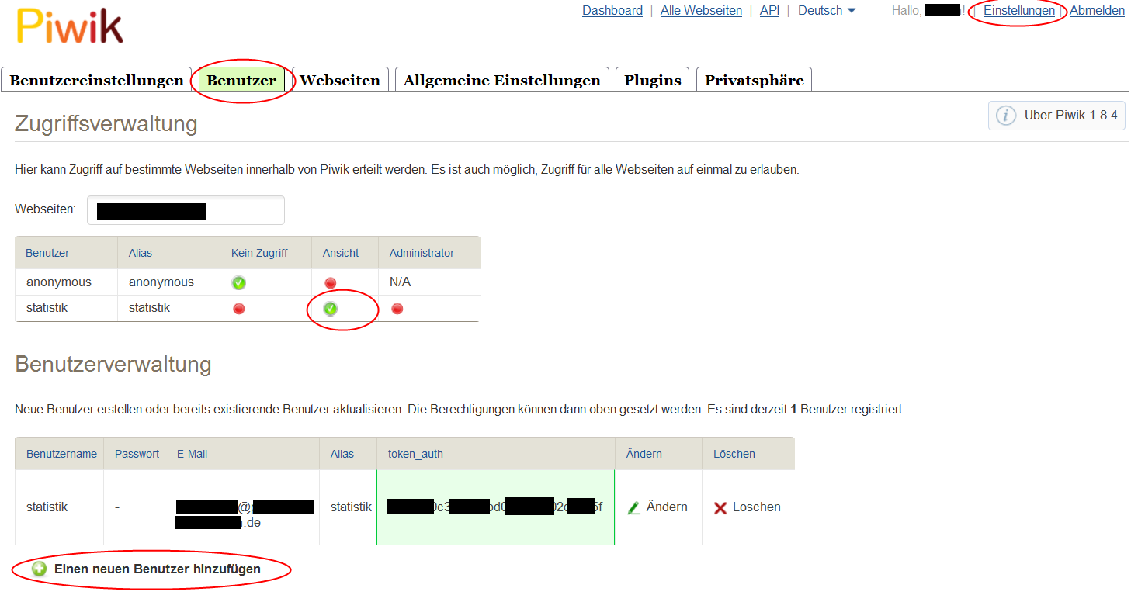Image resolution: width=1131 pixels, height=602 pixels.
Task: Click the red X Löschen icon
Action: (720, 507)
